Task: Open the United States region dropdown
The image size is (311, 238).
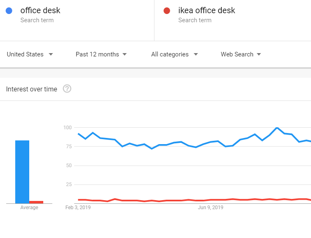Action: pyautogui.click(x=30, y=54)
